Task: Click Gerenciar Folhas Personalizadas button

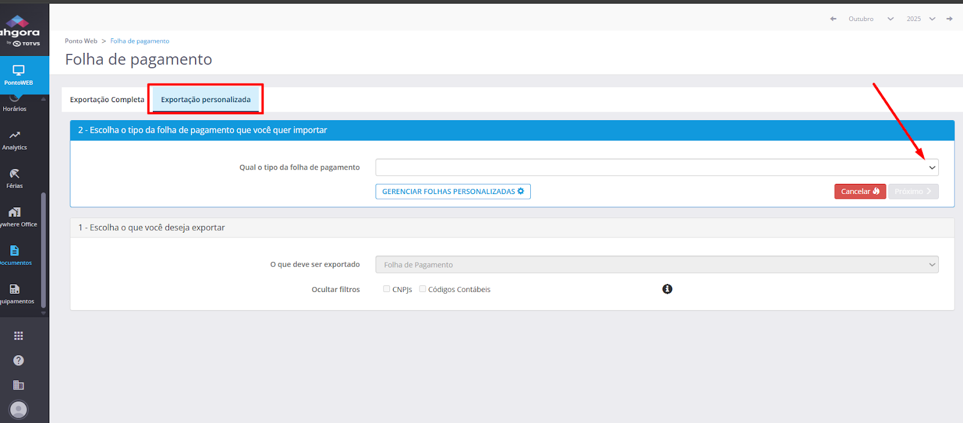Action: click(x=453, y=192)
